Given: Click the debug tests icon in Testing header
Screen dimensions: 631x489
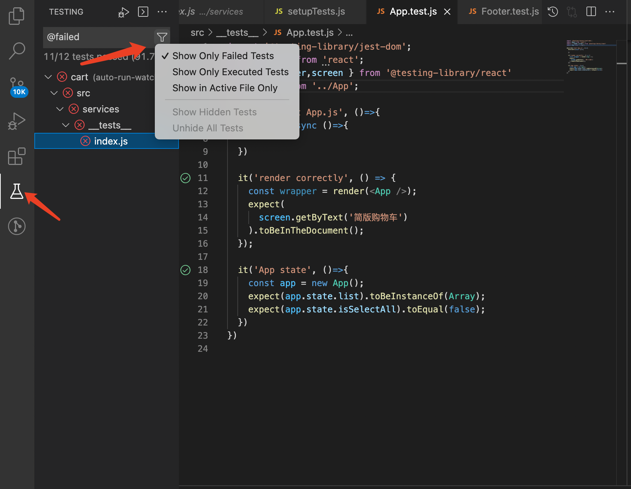Looking at the screenshot, I should (123, 12).
